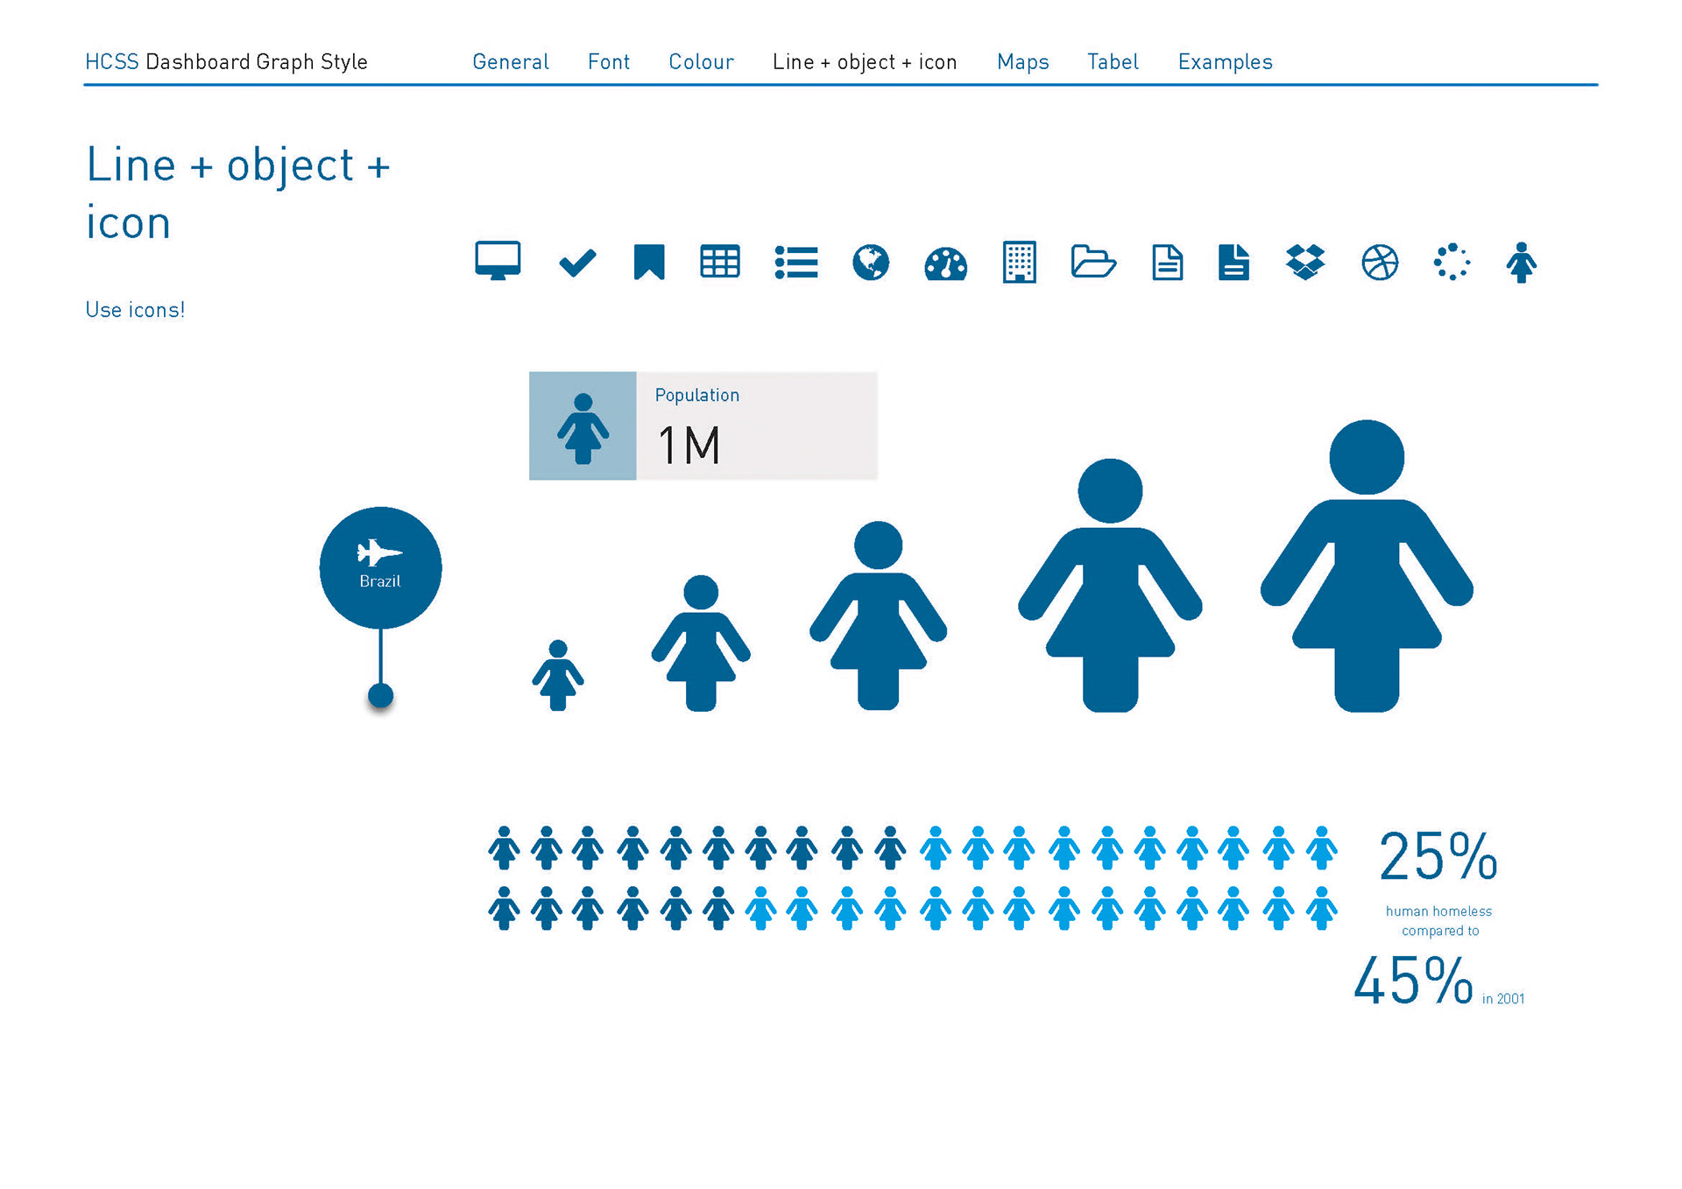Image resolution: width=1682 pixels, height=1189 pixels.
Task: Click HCSS Dashboard Graph Style title
Action: (x=226, y=62)
